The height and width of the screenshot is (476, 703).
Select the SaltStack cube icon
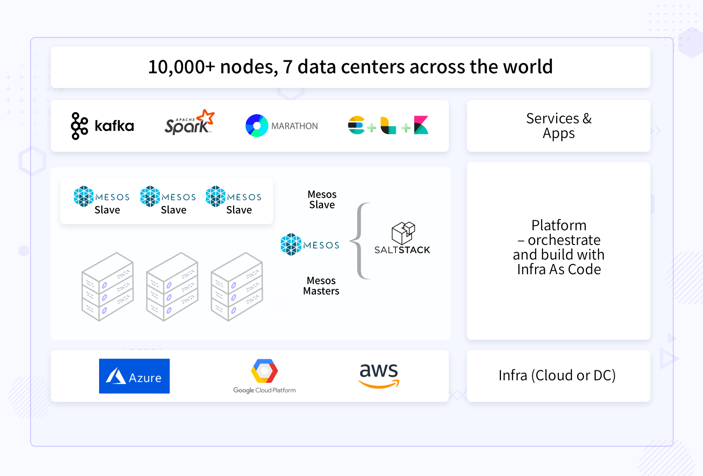point(403,233)
